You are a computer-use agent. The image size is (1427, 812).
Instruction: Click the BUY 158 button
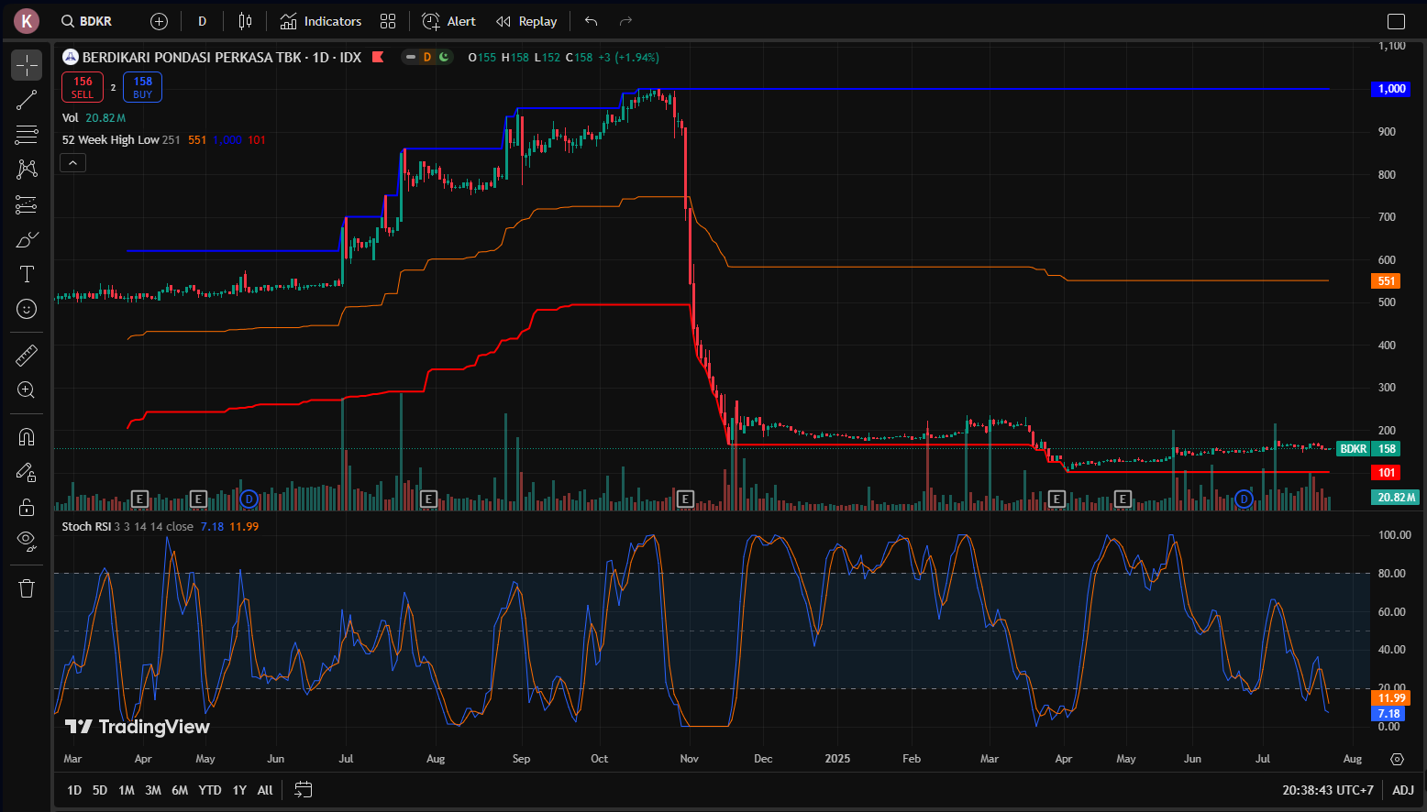click(142, 87)
